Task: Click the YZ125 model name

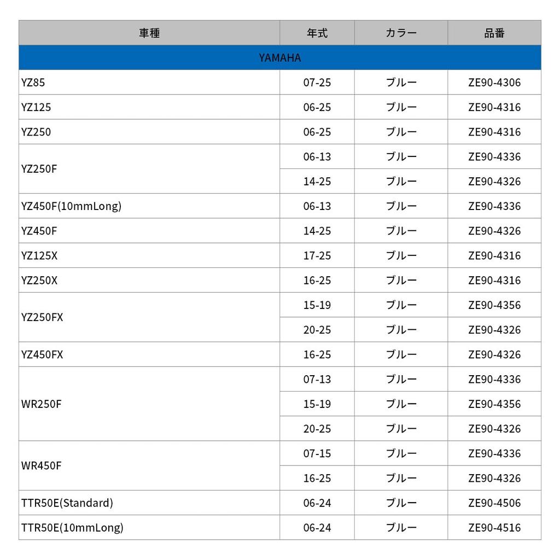Action: click(36, 107)
